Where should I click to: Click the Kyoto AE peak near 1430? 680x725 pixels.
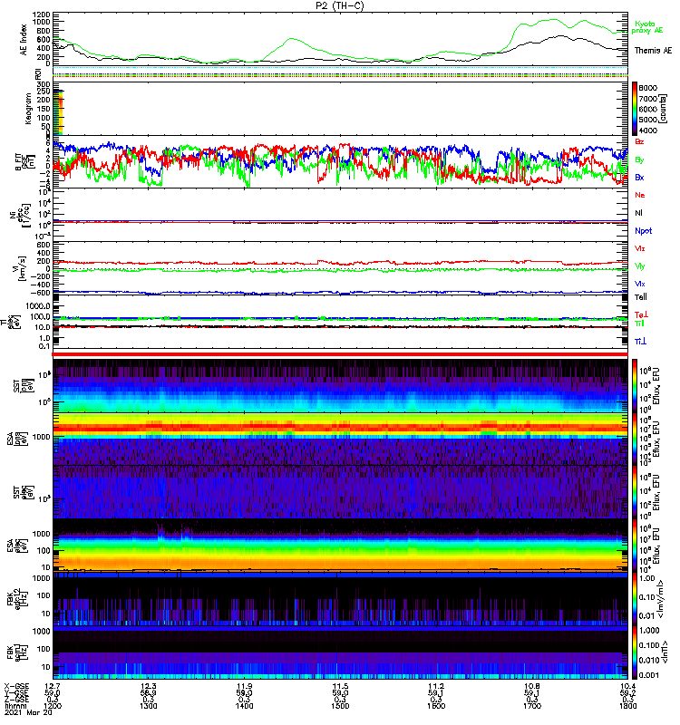292,39
